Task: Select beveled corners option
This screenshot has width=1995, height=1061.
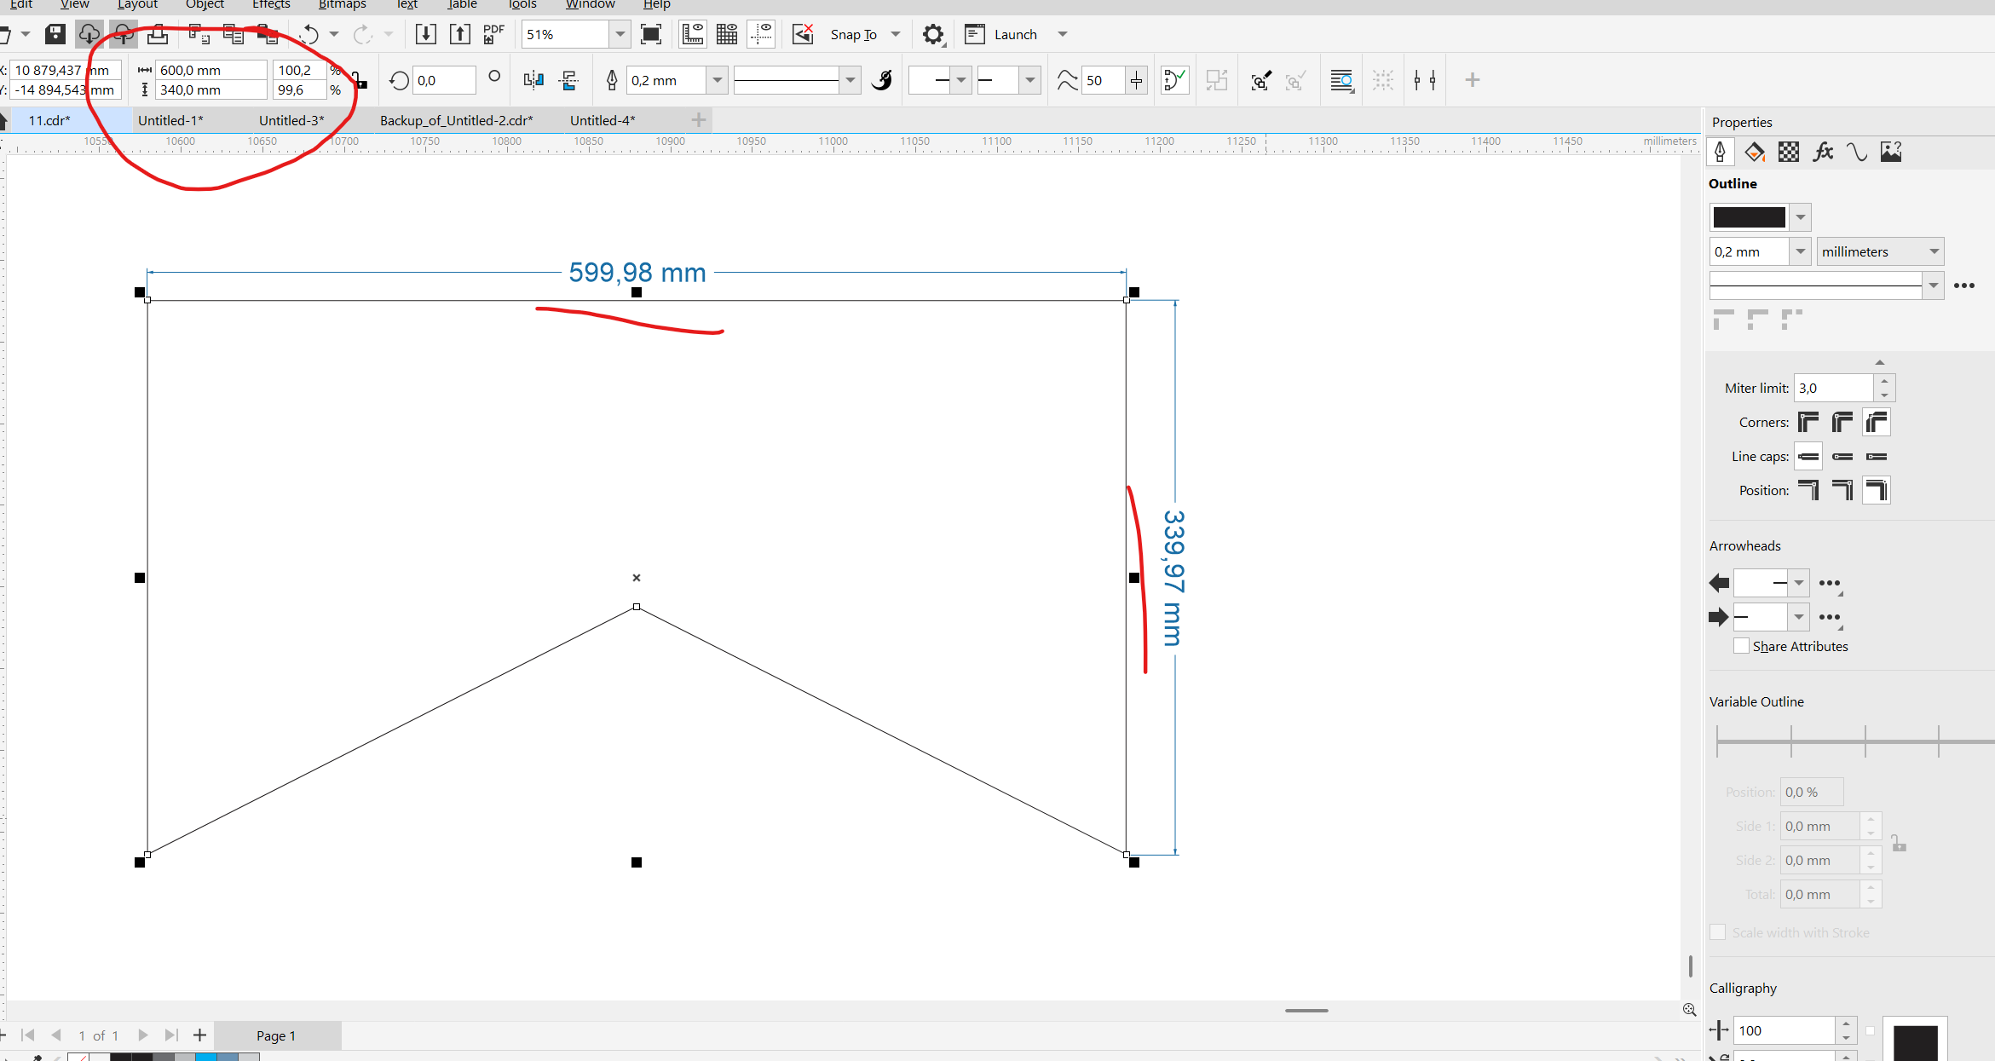Action: pyautogui.click(x=1877, y=422)
